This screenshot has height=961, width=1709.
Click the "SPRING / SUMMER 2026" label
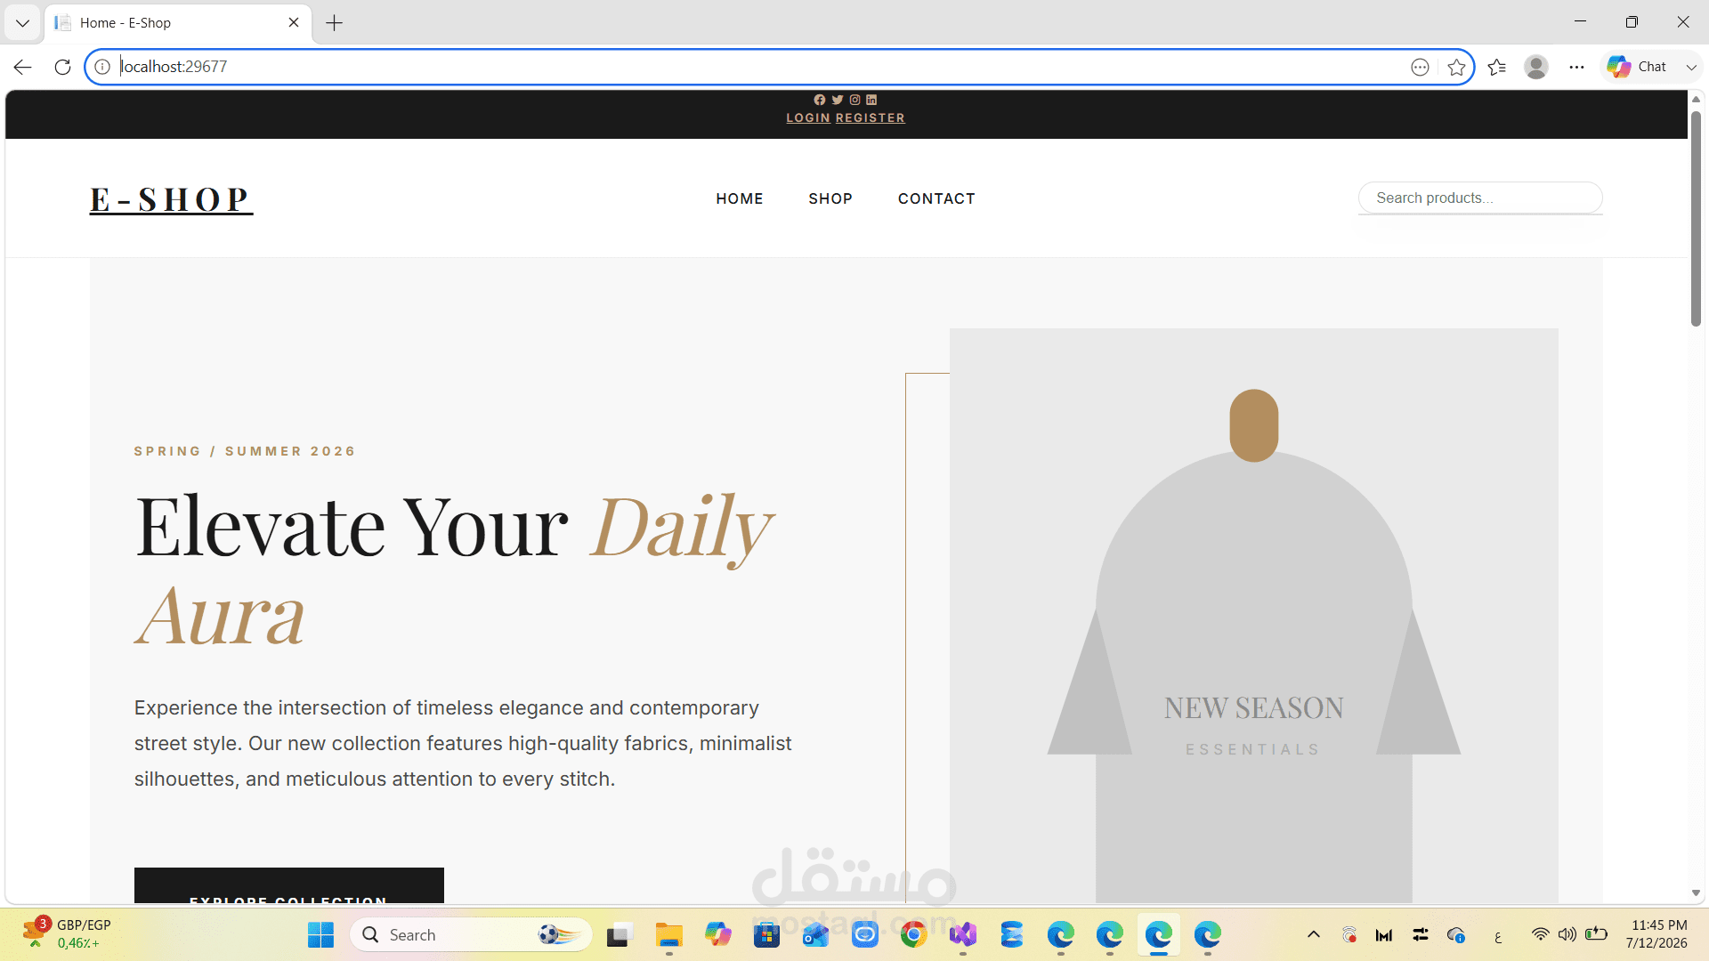click(x=245, y=451)
